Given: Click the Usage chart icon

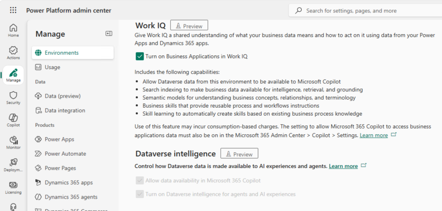Looking at the screenshot, I should [x=38, y=67].
